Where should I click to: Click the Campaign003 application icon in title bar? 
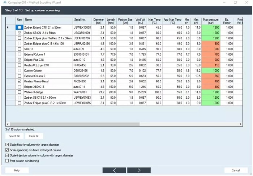coord(4,3)
